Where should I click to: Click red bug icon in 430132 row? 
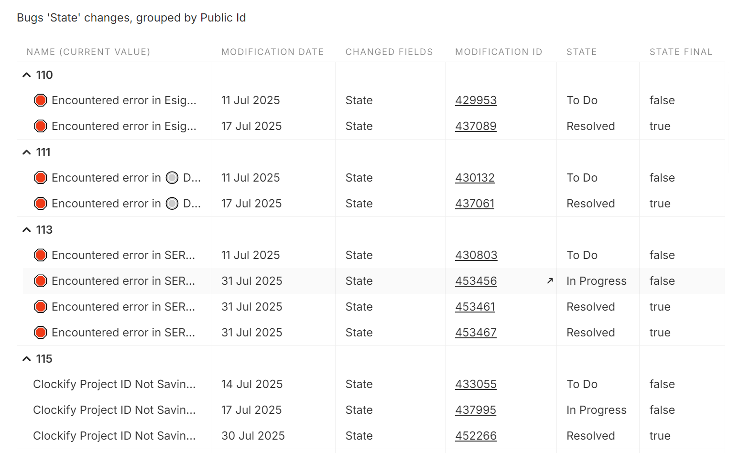tap(41, 178)
